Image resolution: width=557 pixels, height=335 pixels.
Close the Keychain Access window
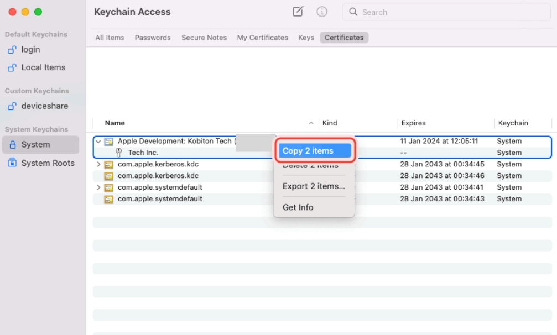pyautogui.click(x=12, y=12)
